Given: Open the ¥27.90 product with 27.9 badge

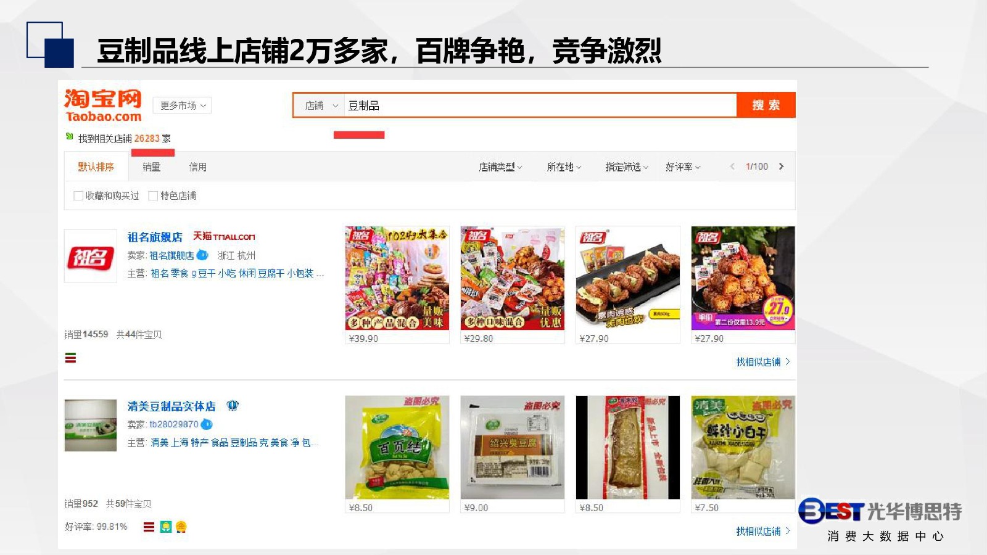Looking at the screenshot, I should tap(743, 278).
